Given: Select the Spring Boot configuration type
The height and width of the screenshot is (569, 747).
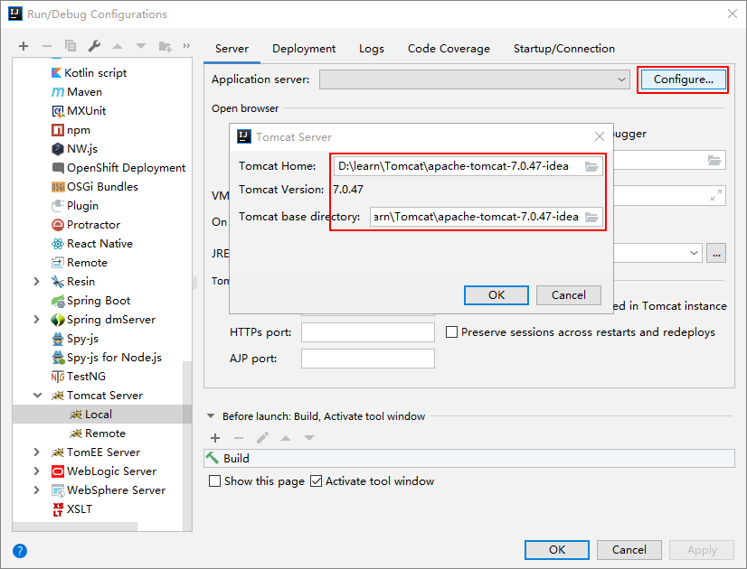Looking at the screenshot, I should click(98, 301).
